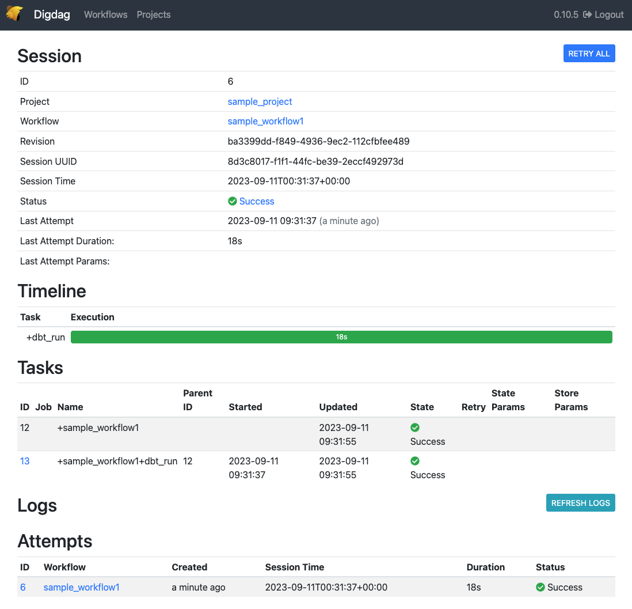Open sample_workflow1 link in Attempts table
The height and width of the screenshot is (609, 632).
pos(81,587)
